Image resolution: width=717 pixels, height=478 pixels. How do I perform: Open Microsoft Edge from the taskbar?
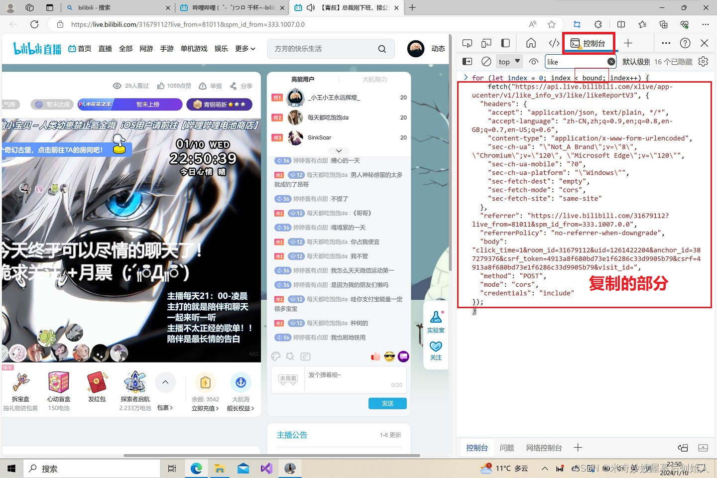pyautogui.click(x=197, y=469)
